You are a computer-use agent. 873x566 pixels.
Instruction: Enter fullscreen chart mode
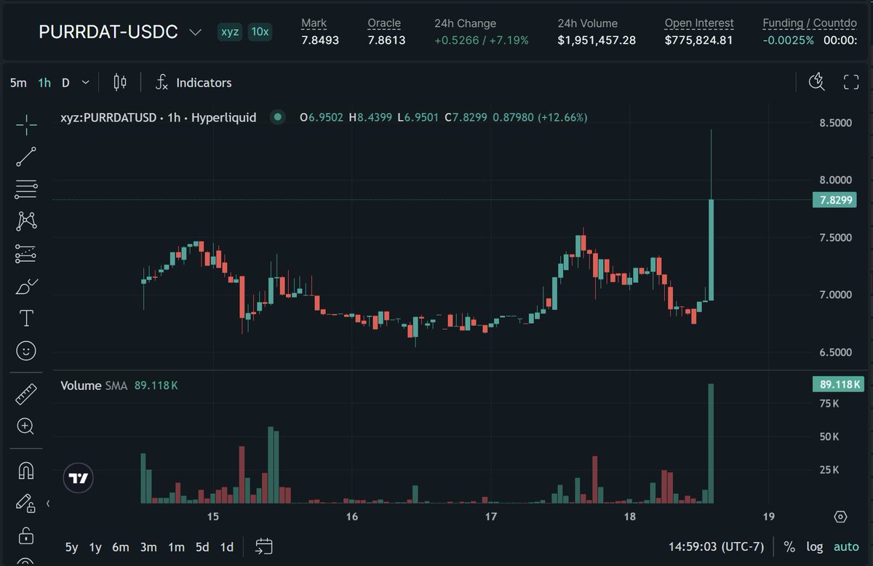tap(851, 82)
